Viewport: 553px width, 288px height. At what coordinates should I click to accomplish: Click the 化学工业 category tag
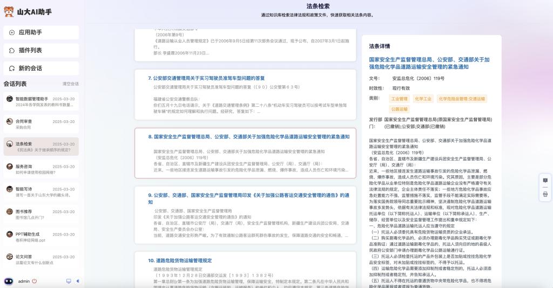point(423,99)
